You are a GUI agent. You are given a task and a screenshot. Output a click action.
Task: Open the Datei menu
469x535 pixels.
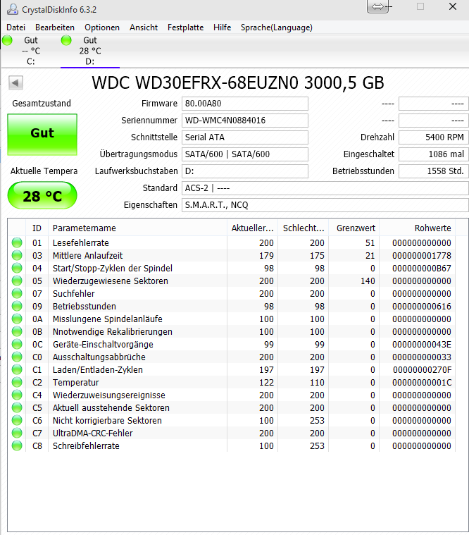tap(15, 27)
